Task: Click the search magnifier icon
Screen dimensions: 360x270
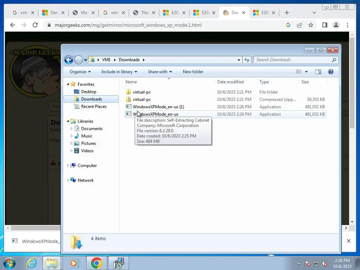Action: (334, 60)
